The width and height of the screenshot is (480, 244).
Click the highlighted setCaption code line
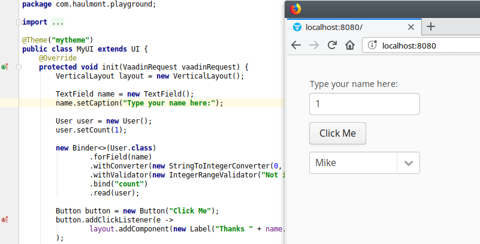[x=139, y=103]
